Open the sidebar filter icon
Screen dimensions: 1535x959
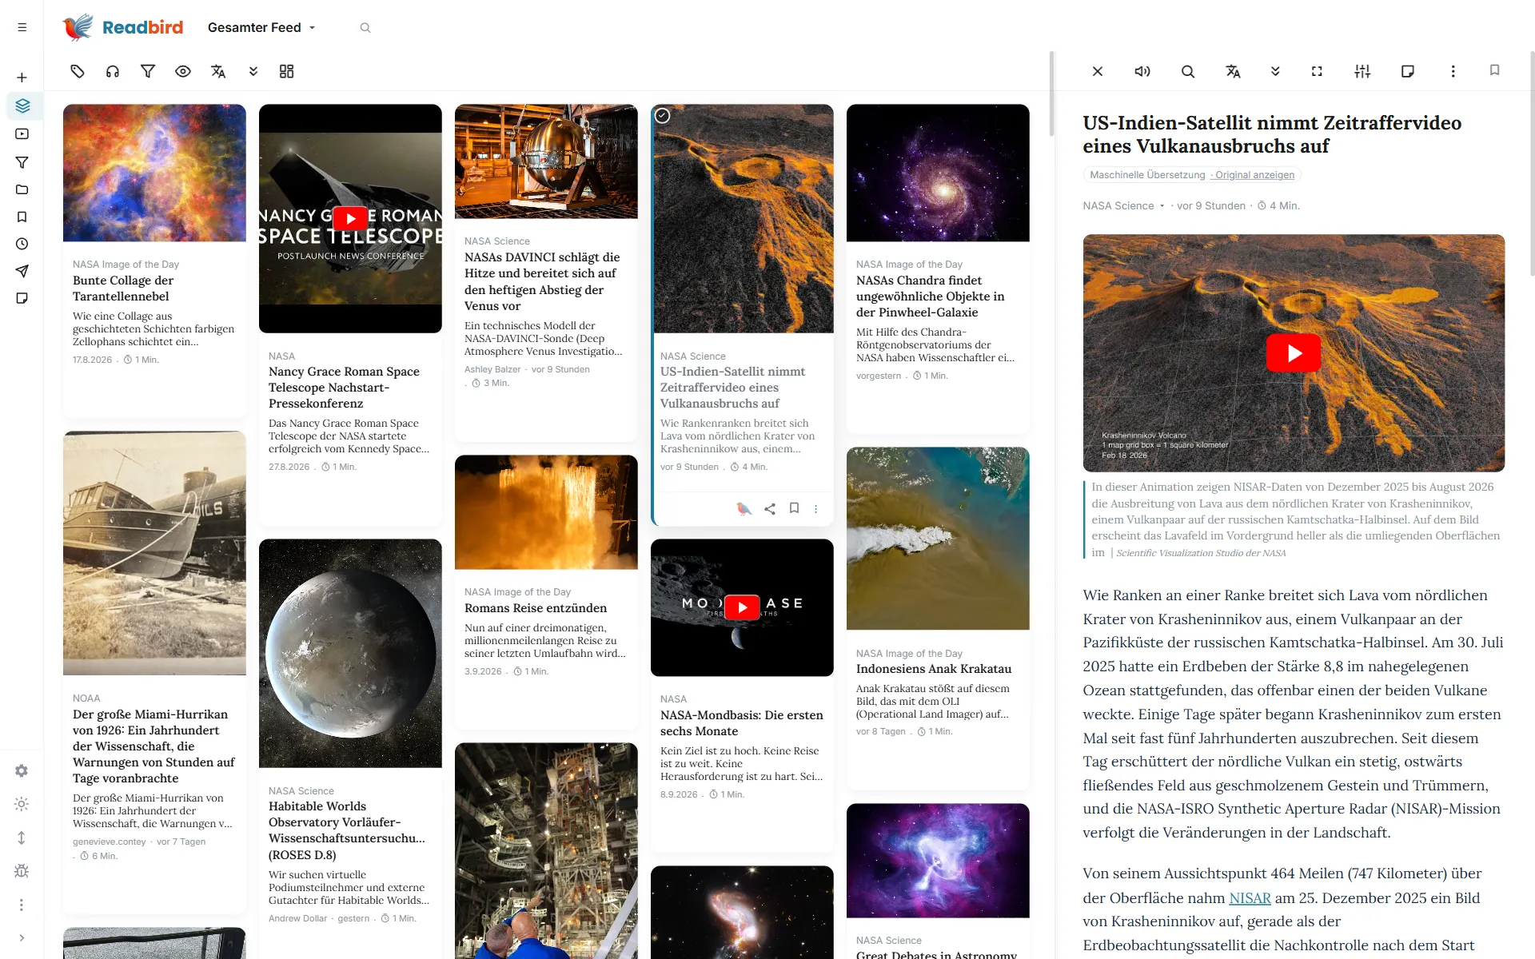(x=22, y=162)
